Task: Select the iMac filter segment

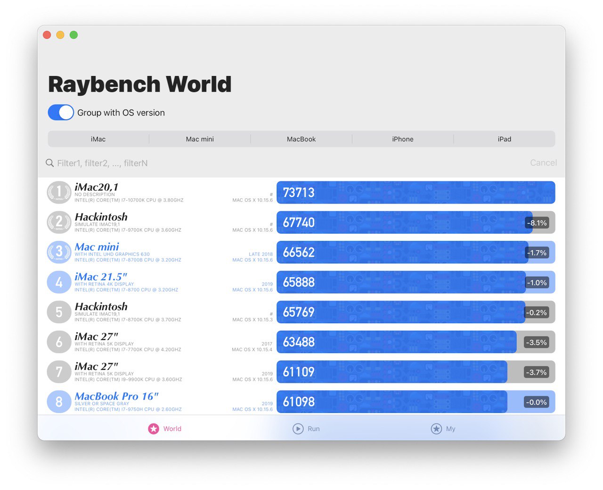Action: (x=98, y=139)
